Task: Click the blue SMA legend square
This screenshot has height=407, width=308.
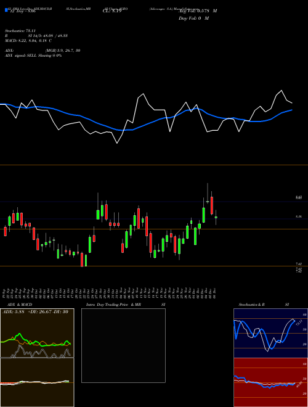Action: pos(6,10)
